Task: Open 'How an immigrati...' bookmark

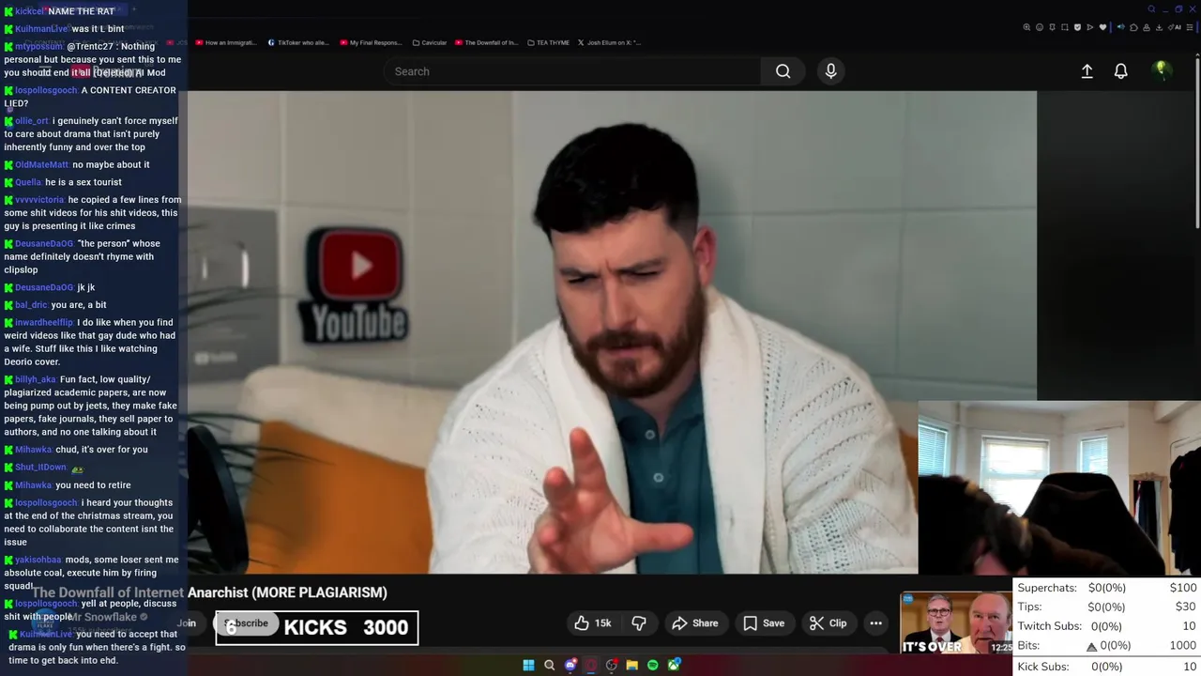Action: (224, 42)
